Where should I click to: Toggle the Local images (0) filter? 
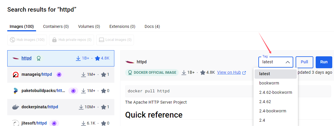click(115, 40)
